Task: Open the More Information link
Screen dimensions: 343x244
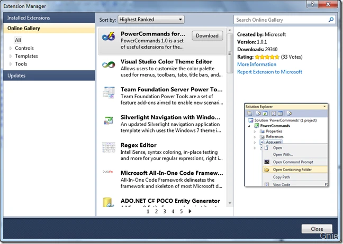Action: [257, 64]
